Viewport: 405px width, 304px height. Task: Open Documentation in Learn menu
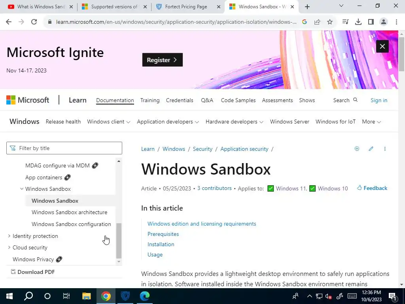pos(115,100)
